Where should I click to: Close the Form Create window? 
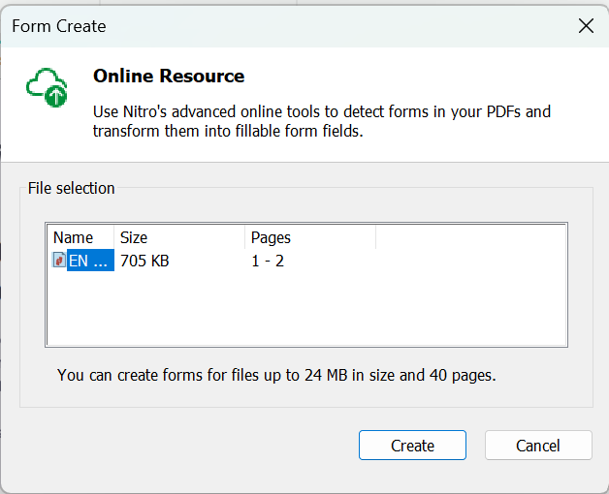pyautogui.click(x=586, y=26)
